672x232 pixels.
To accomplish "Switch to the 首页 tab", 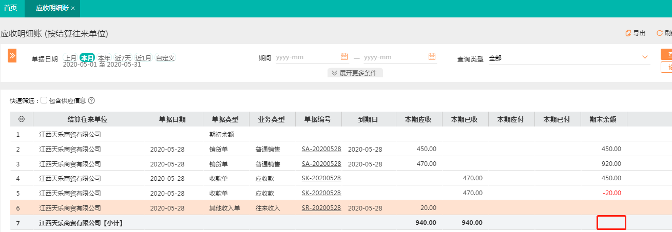I will click(11, 8).
